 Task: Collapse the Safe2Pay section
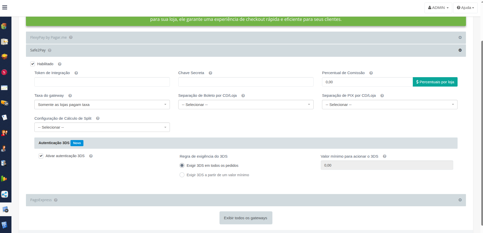click(460, 50)
